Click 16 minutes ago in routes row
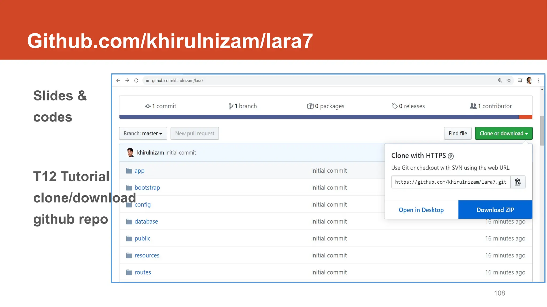 pos(505,272)
